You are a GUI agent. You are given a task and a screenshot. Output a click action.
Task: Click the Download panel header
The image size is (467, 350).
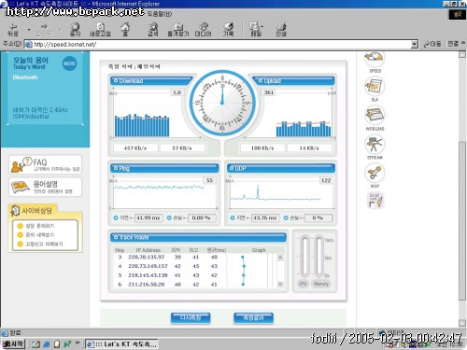(151, 80)
